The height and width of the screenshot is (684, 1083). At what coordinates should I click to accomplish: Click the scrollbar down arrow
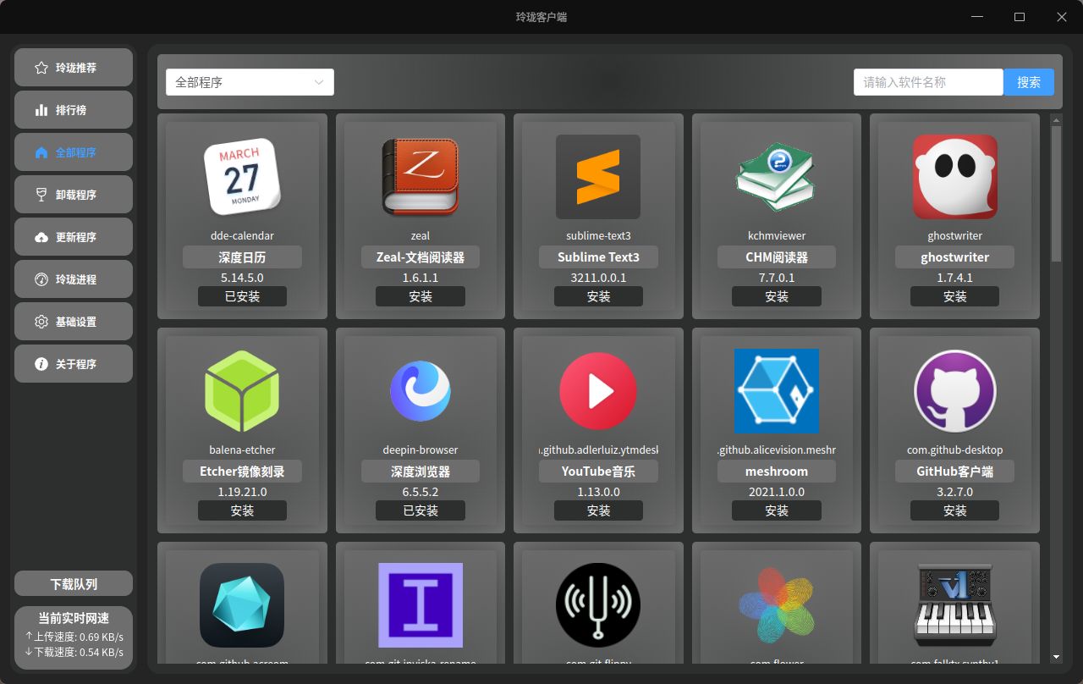[1056, 656]
